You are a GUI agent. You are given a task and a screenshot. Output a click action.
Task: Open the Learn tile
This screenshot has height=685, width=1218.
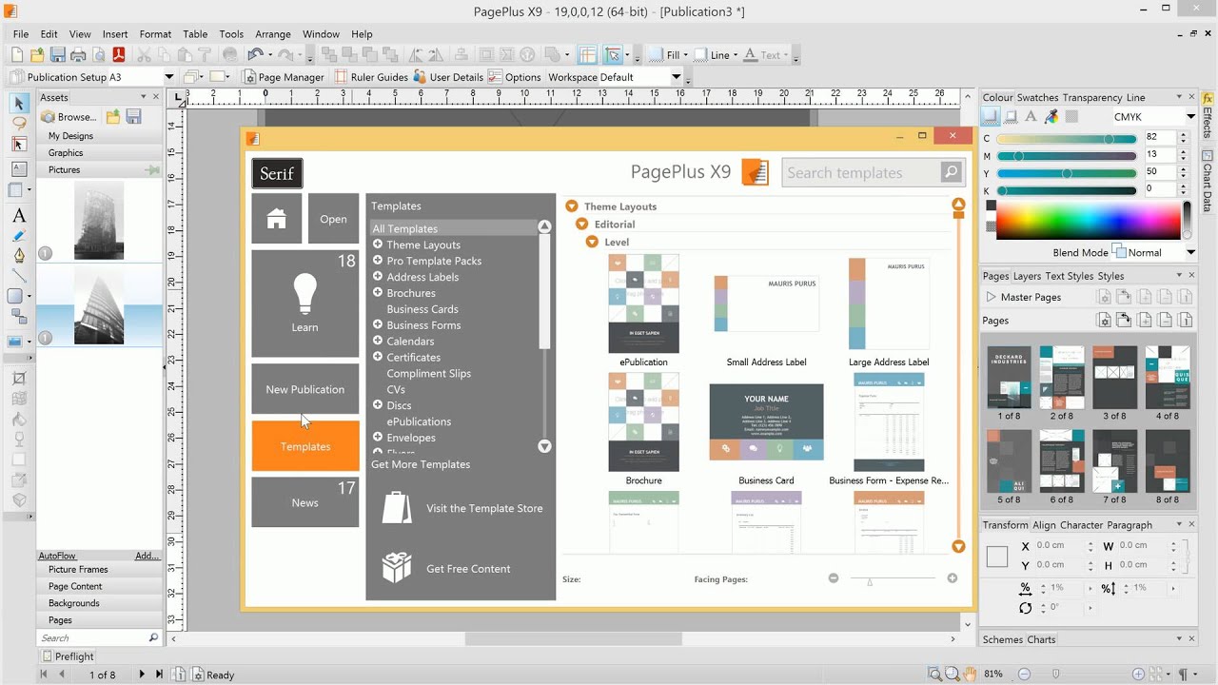pos(305,304)
